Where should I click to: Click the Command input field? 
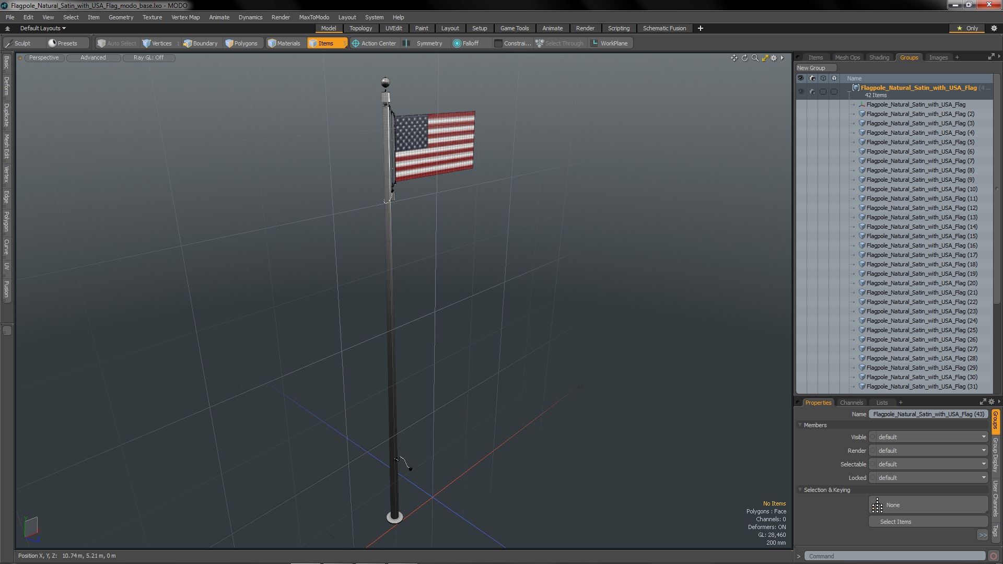(x=894, y=556)
